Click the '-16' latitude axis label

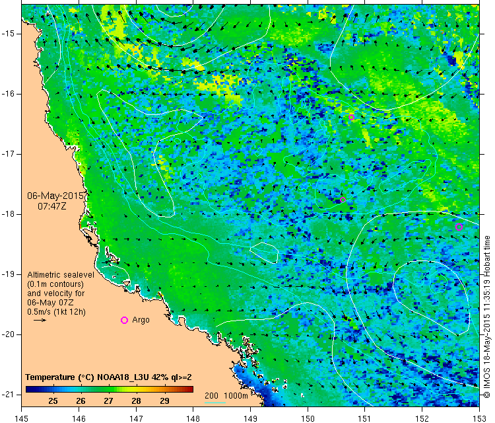coord(7,94)
